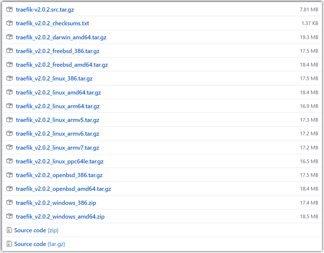This screenshot has height=253, width=324.
Task: Download traefik_v2.0.2_freebsd_386.tar.gz
Action: [58, 51]
